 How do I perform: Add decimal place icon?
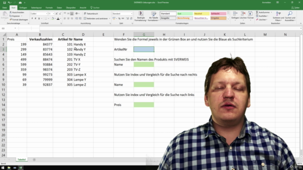pyautogui.click(x=127, y=18)
